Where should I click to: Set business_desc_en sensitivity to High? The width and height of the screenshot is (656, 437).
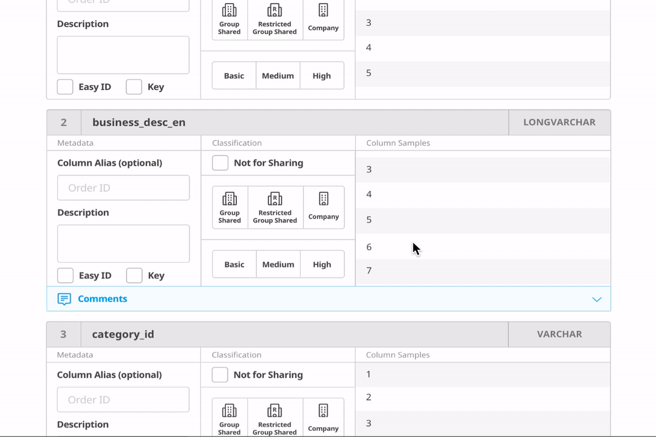(322, 264)
